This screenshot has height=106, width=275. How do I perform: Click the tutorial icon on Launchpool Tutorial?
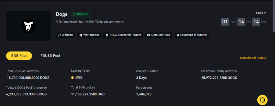178,35
